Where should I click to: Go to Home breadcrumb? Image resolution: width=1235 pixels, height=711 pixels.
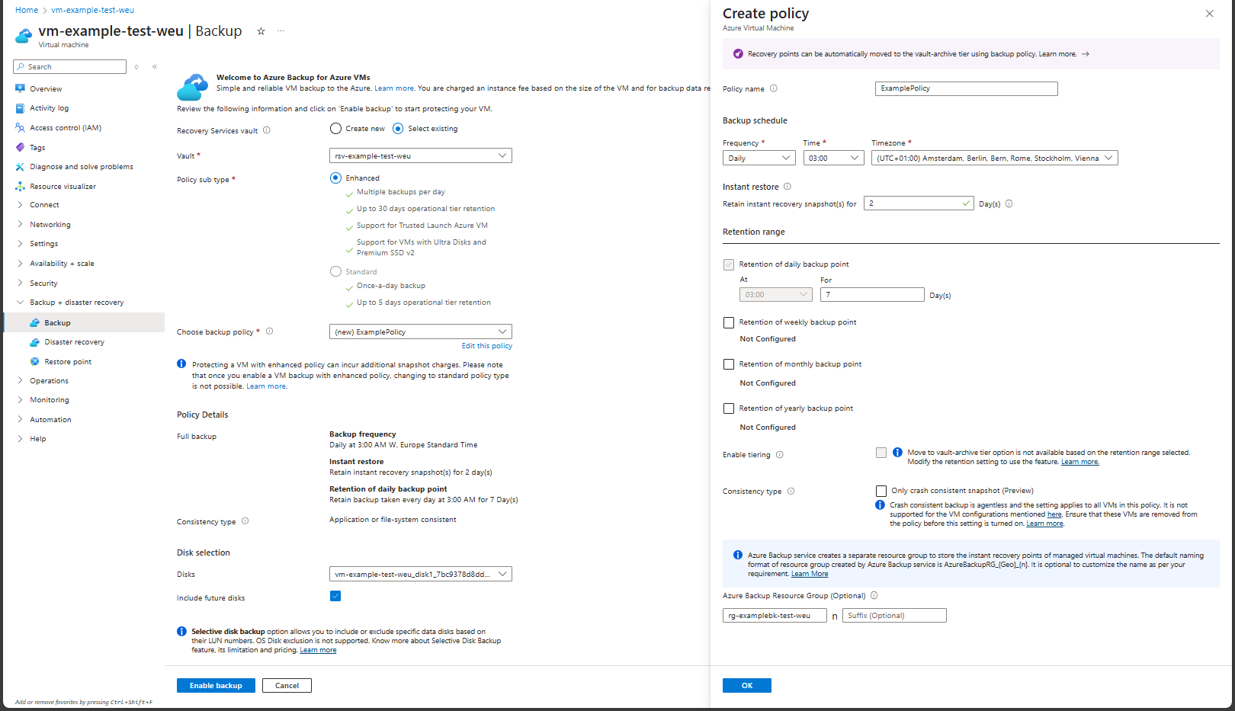(27, 10)
